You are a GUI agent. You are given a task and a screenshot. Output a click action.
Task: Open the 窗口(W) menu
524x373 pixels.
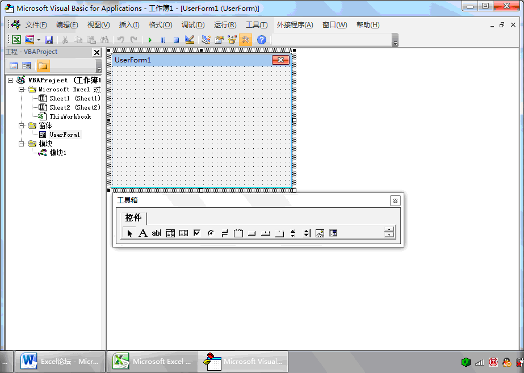coord(334,25)
